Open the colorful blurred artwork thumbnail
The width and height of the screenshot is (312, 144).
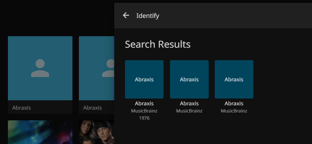pos(40,133)
